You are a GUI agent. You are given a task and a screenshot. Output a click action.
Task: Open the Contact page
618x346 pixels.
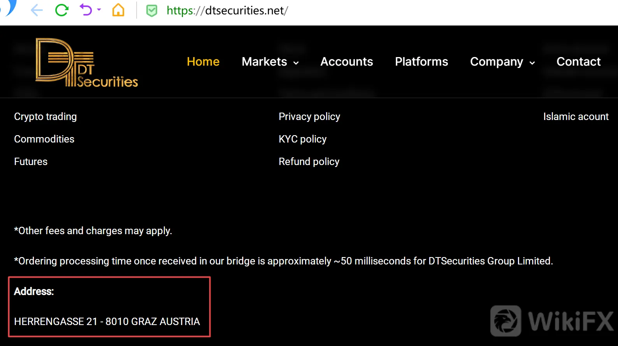[579, 61]
